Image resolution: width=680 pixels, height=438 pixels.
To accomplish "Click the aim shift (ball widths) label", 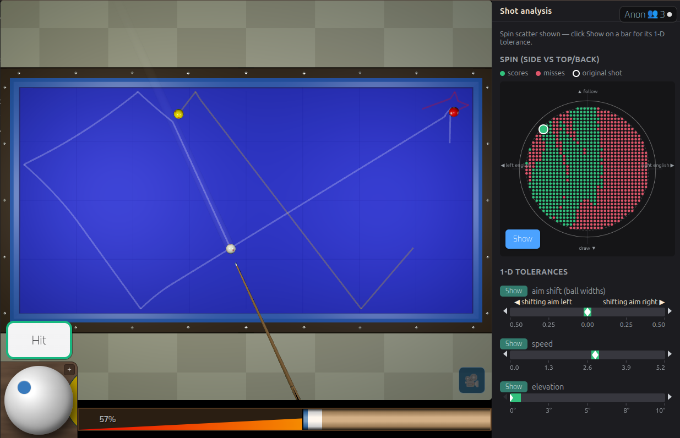I will (x=569, y=291).
